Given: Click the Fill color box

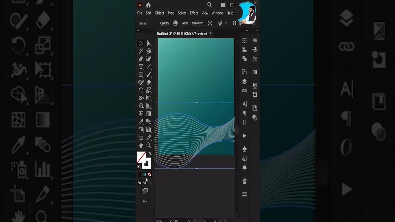Looking at the screenshot, I should (x=141, y=157).
